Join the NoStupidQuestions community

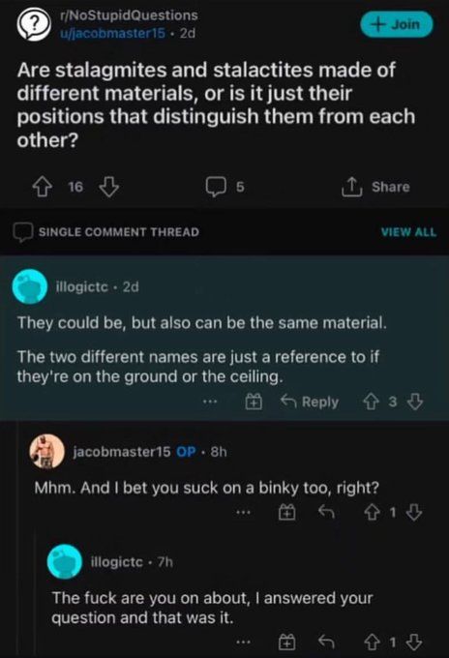pyautogui.click(x=396, y=24)
